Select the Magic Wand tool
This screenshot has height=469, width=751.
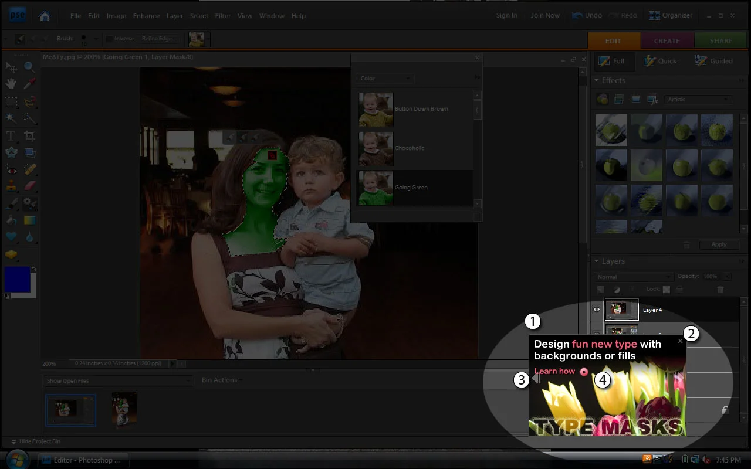11,118
